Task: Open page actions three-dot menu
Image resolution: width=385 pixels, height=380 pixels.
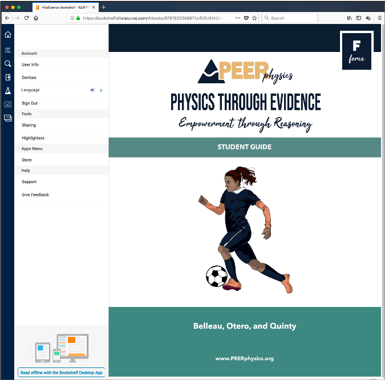Action: (x=237, y=18)
